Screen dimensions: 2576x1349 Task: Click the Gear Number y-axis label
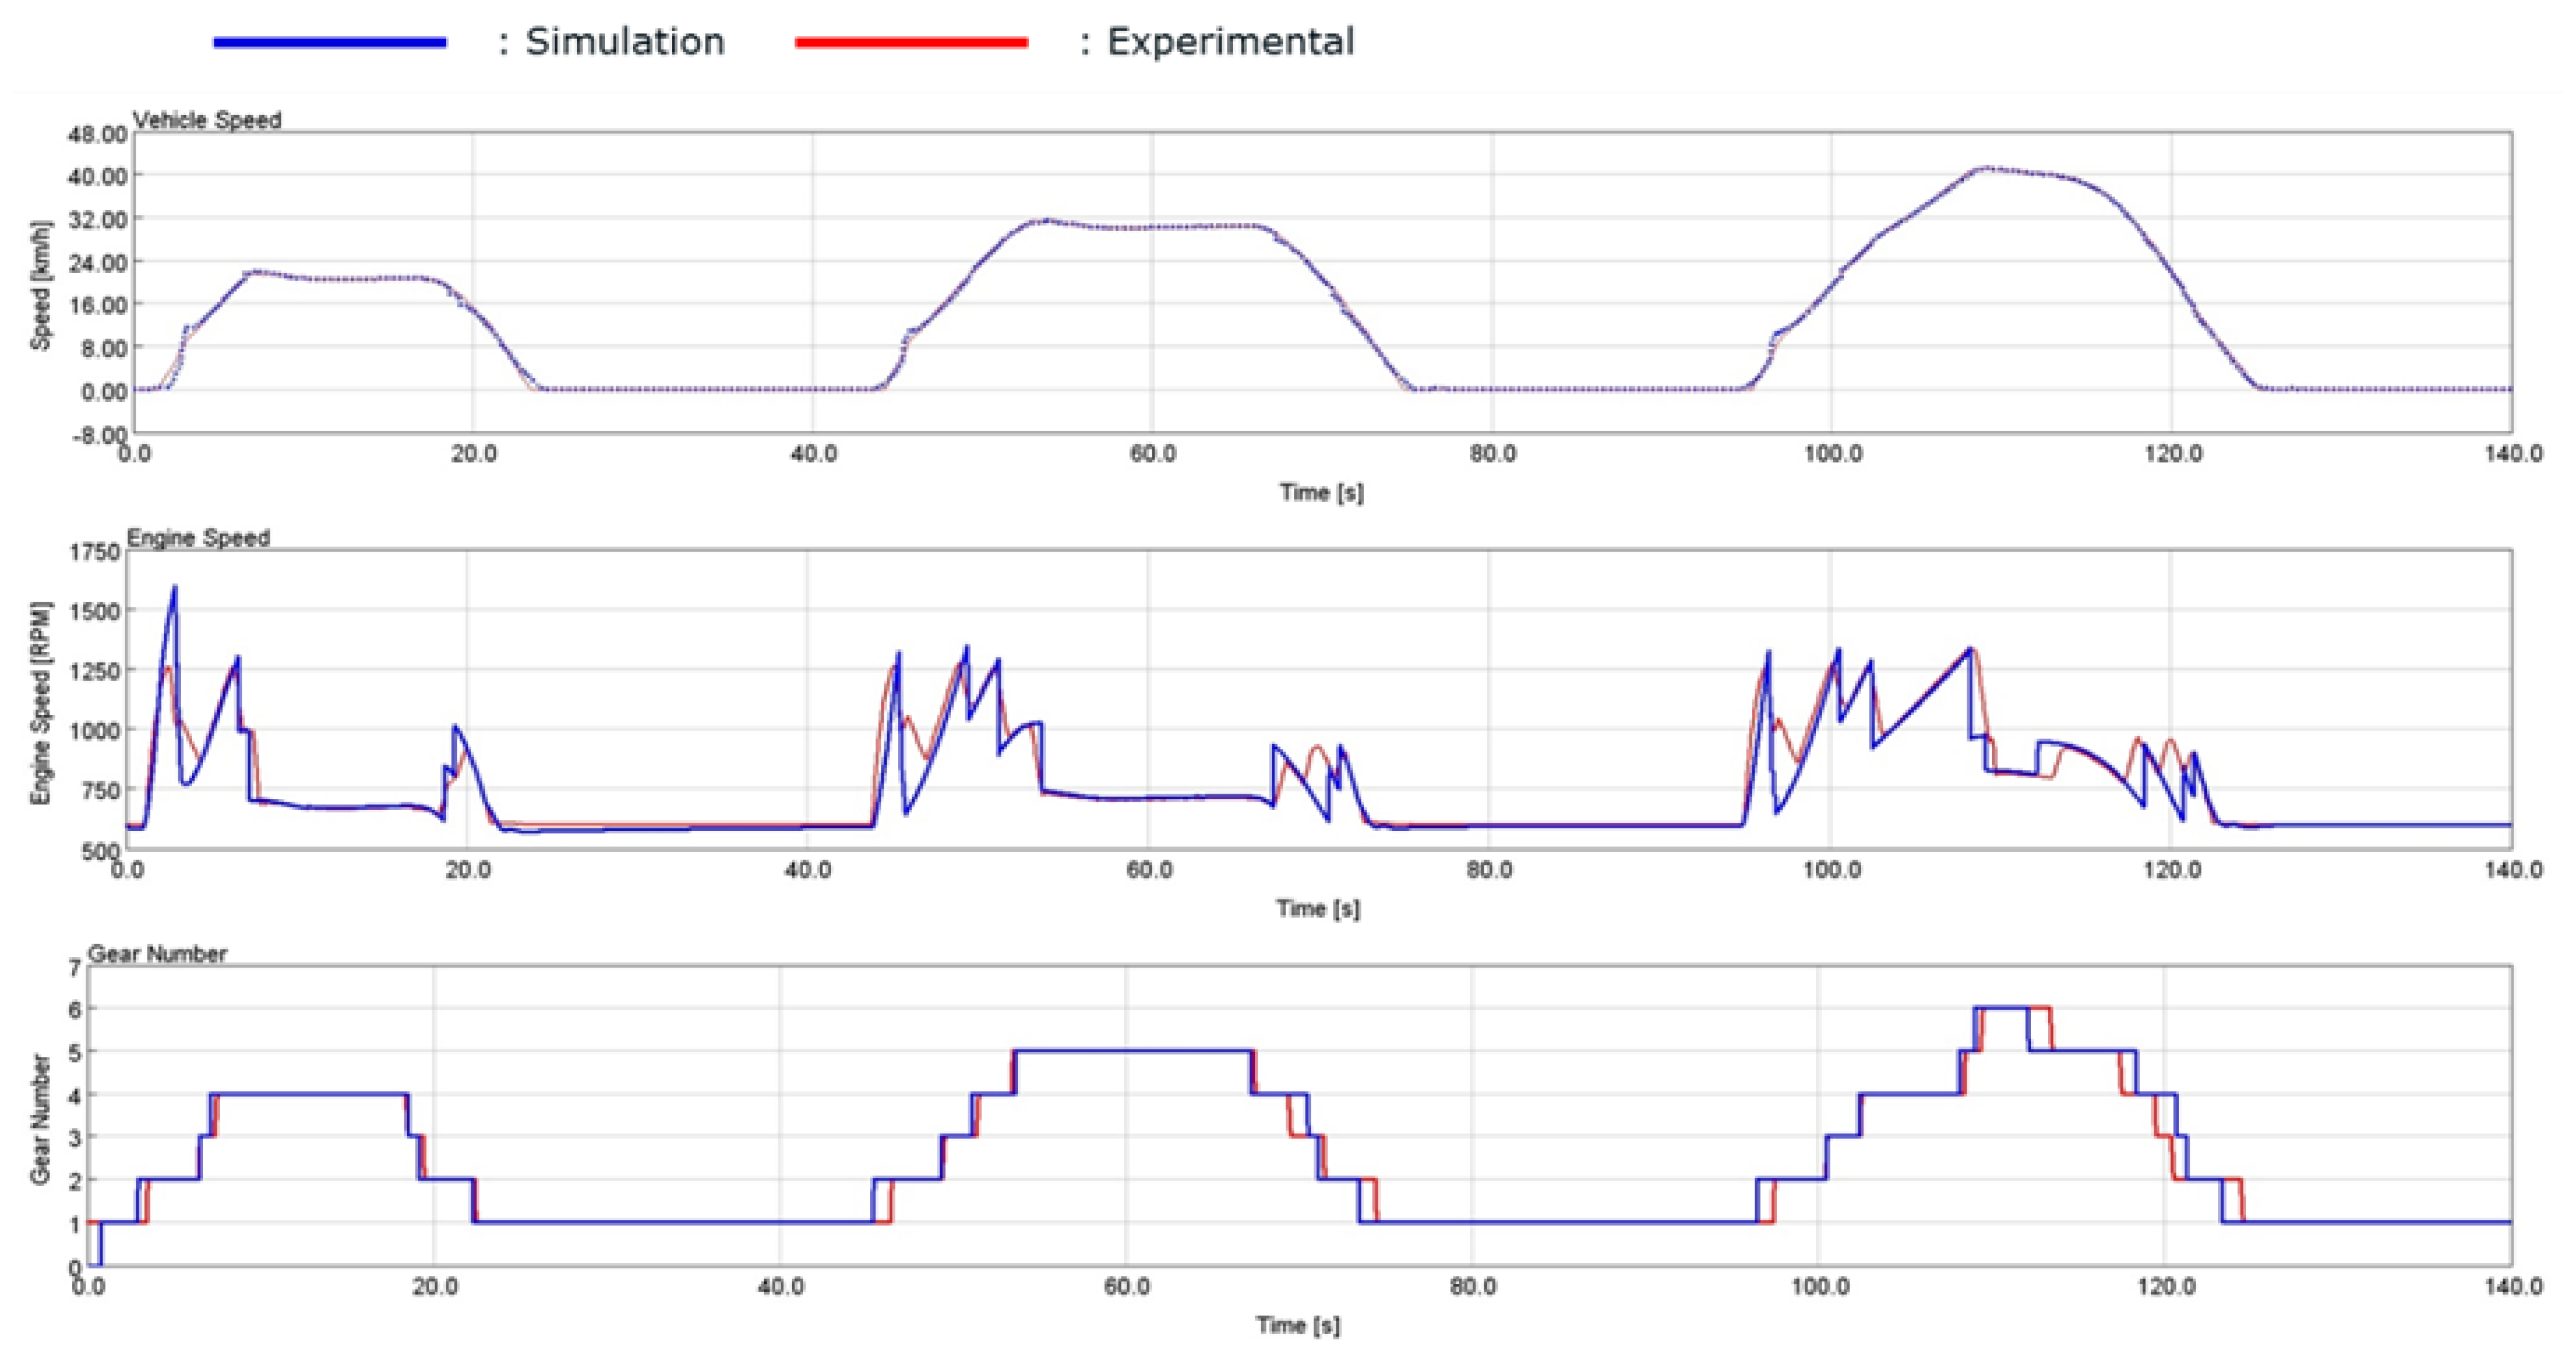(40, 1119)
